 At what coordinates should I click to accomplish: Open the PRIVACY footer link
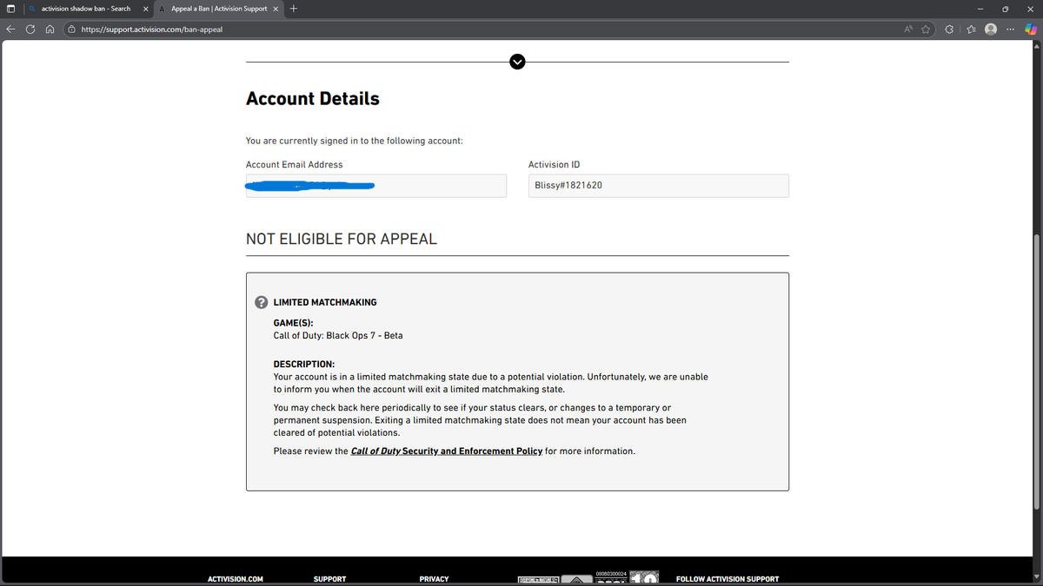click(434, 579)
